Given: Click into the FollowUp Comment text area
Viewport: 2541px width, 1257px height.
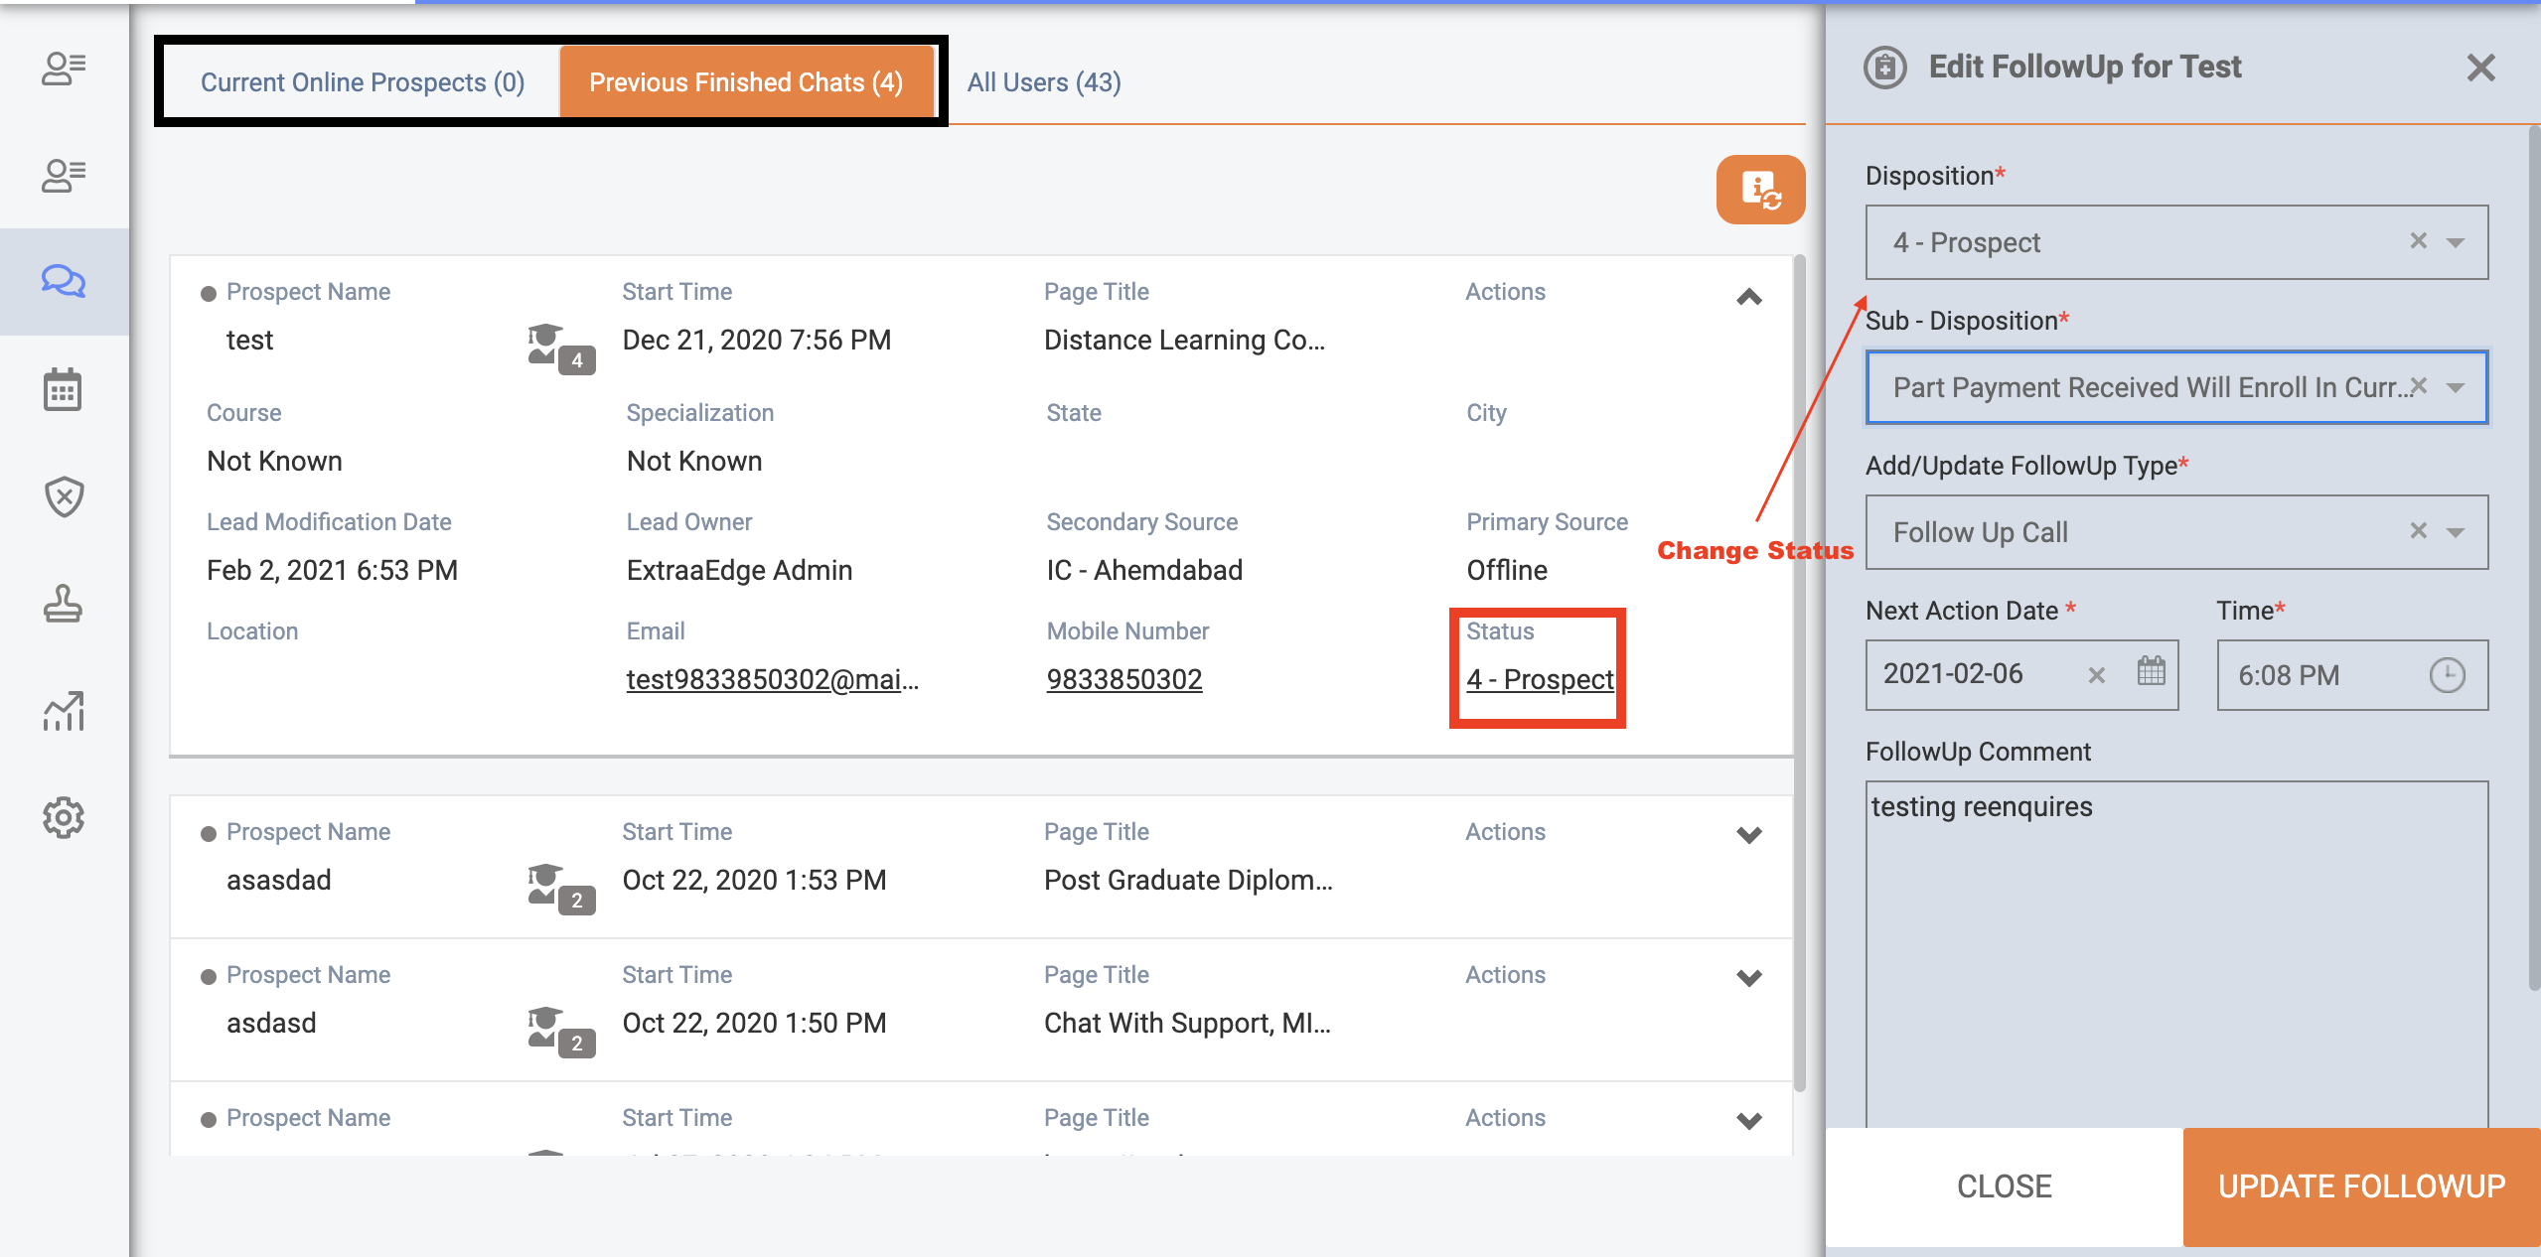Looking at the screenshot, I should tap(2176, 953).
